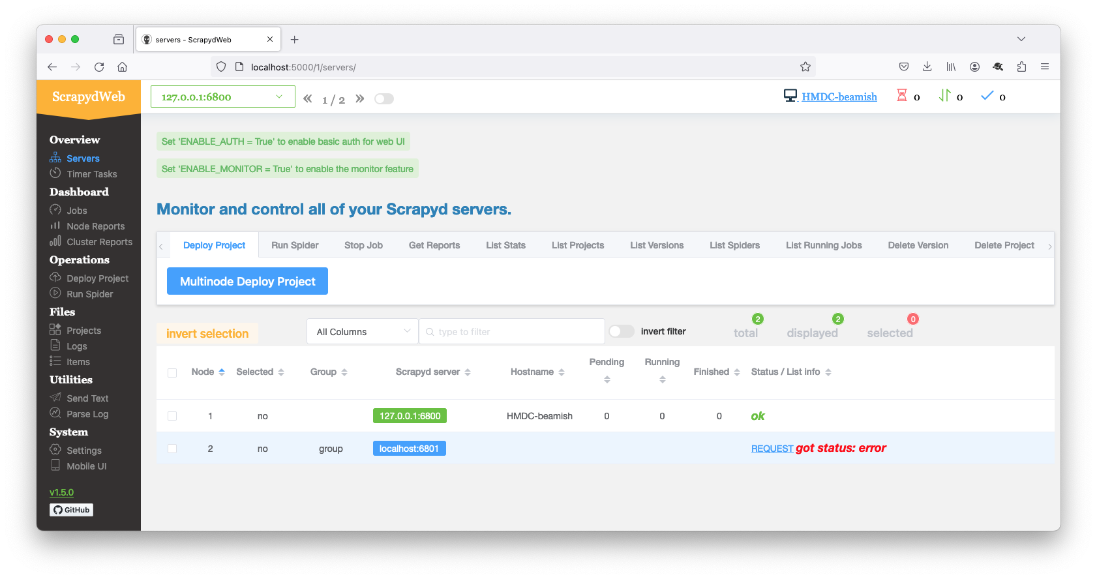
Task: Click the finished jobs checkmark icon
Action: [987, 96]
